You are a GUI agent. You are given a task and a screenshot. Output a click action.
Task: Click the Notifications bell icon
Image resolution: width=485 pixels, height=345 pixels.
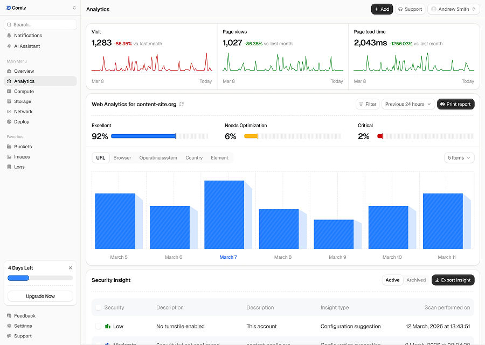(x=9, y=36)
